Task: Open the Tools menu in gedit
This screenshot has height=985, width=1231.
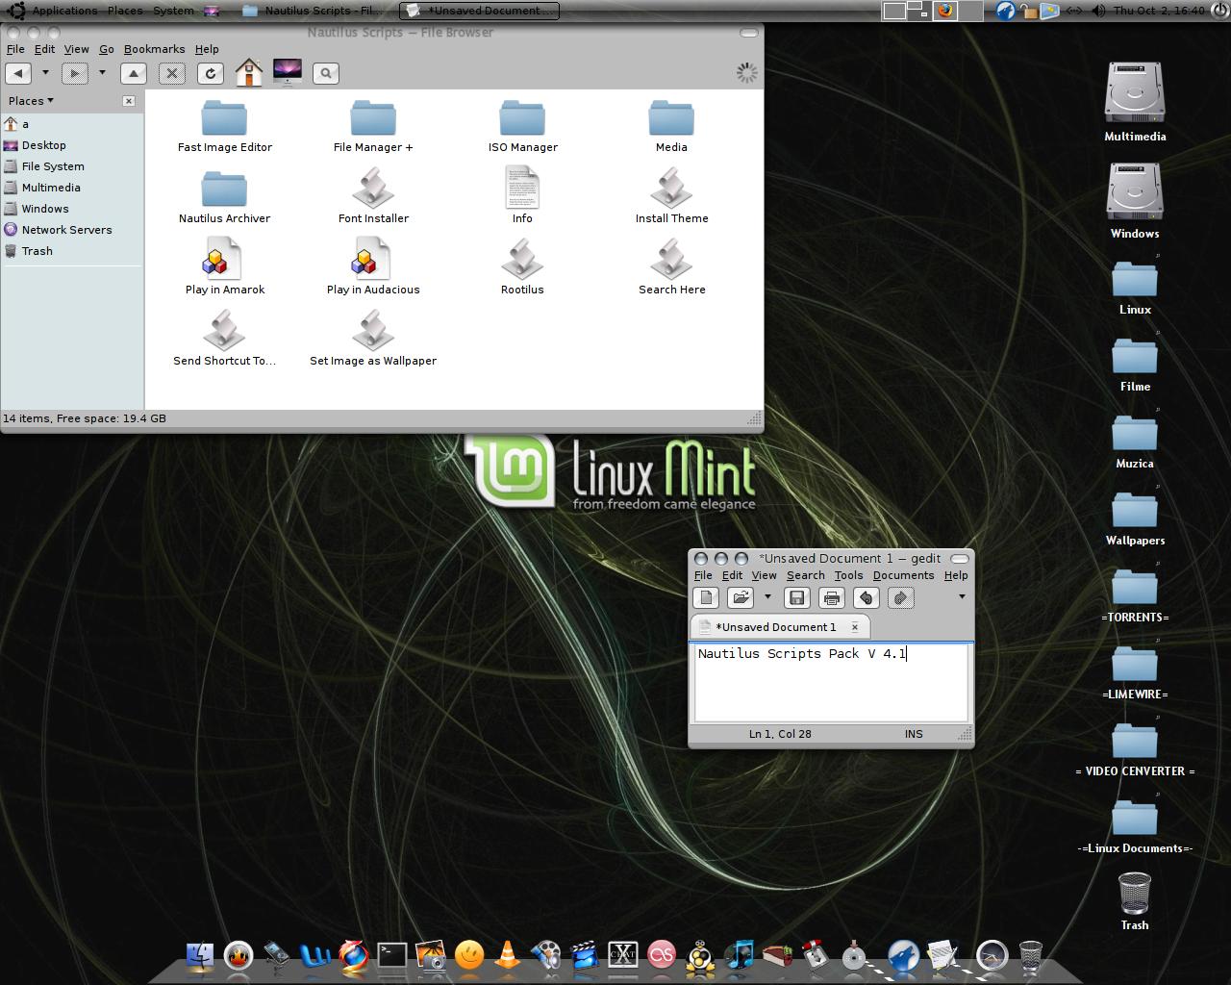Action: point(848,575)
